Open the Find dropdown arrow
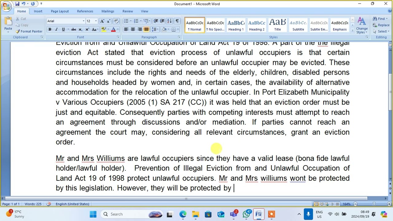Screen dimensions: 393x221 point(387,19)
